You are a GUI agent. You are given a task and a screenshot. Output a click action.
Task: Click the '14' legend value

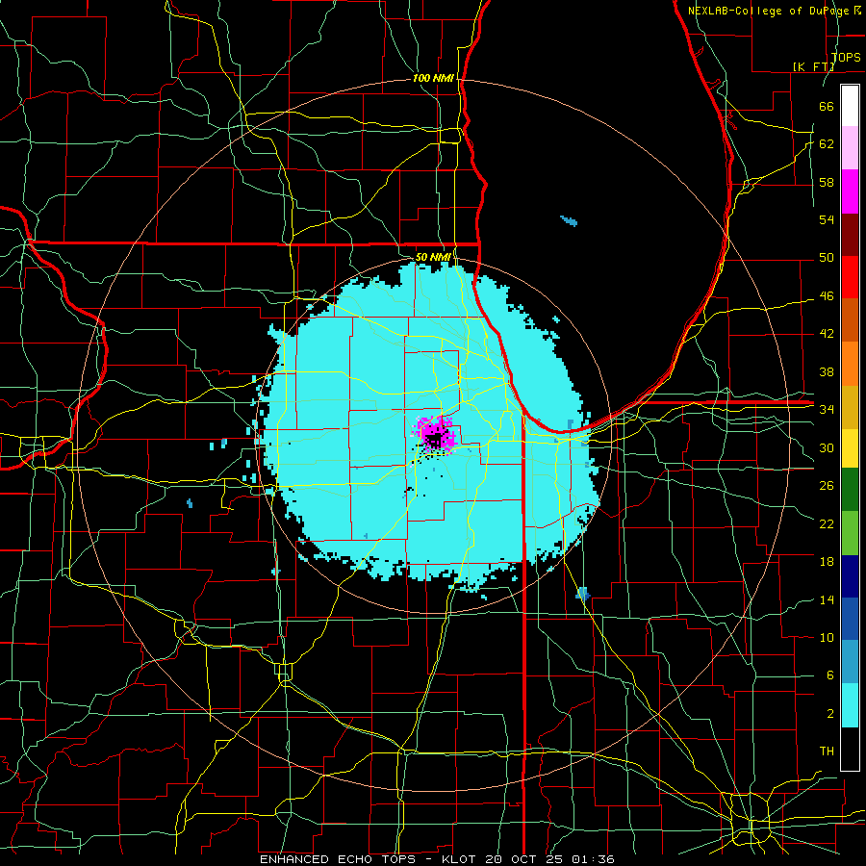[827, 599]
